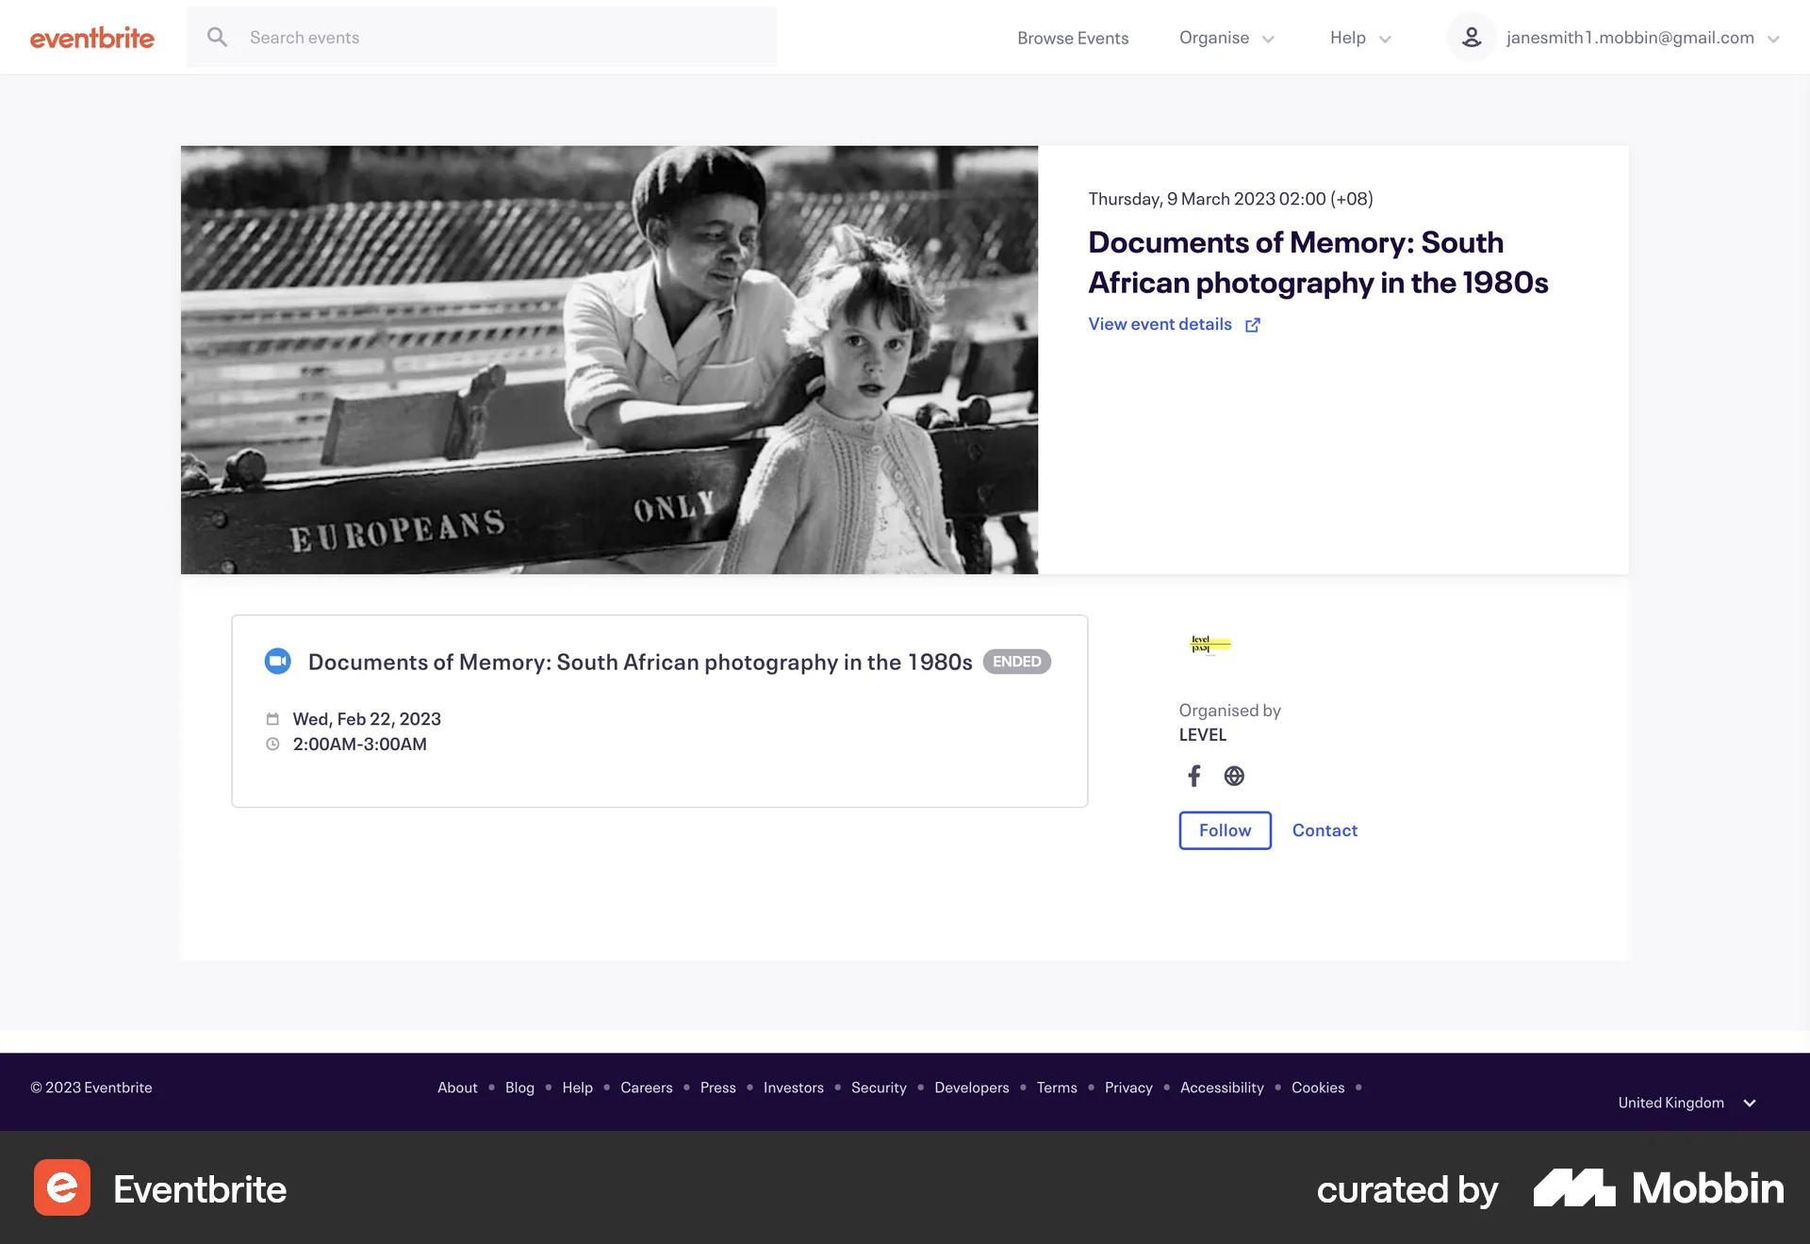Image resolution: width=1810 pixels, height=1244 pixels.
Task: Open organiser's Facebook page icon
Action: pos(1193,776)
